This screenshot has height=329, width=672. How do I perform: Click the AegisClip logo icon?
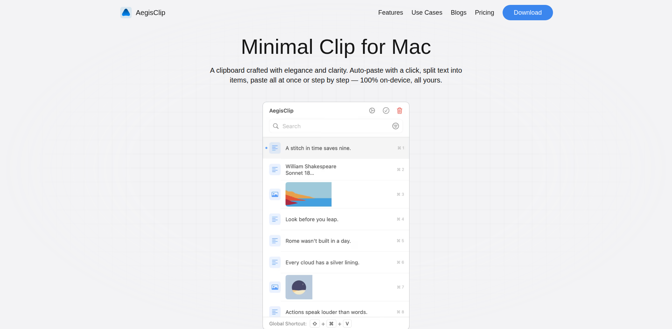pos(126,13)
